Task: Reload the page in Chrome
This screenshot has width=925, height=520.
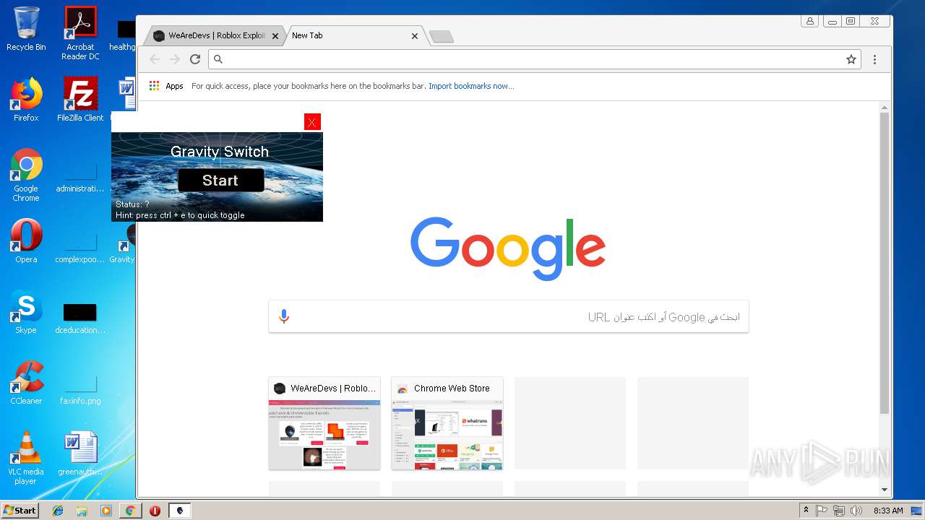Action: (x=195, y=59)
